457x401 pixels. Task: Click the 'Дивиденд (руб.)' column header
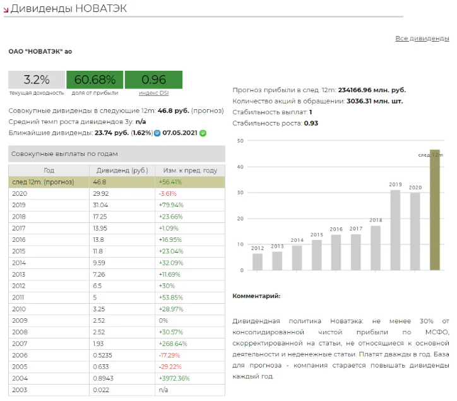click(122, 171)
